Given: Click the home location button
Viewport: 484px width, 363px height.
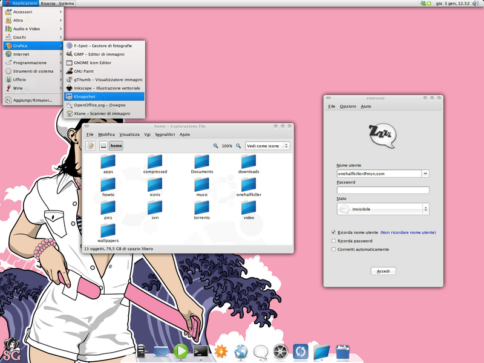Looking at the screenshot, I should coord(116,146).
